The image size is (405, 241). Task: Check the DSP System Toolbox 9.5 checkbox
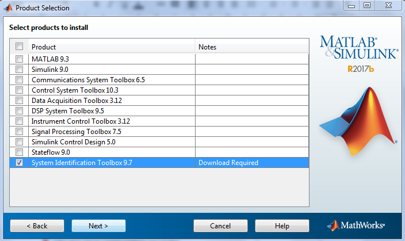point(19,110)
